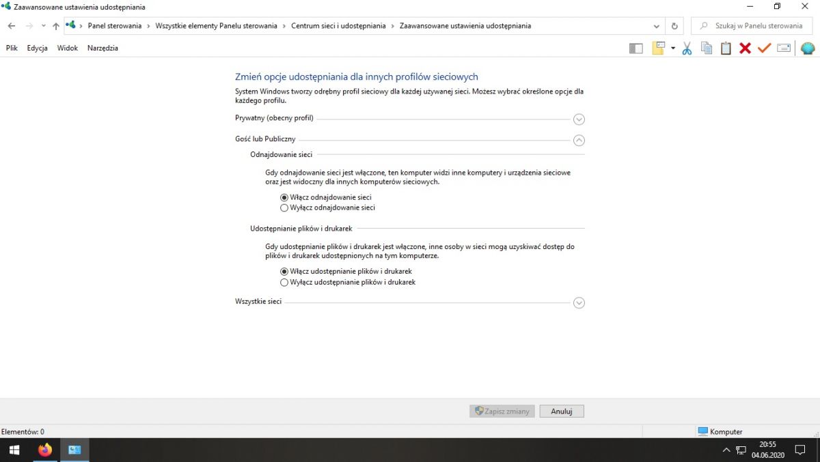Click the Paste clipboard icon
Screen dimensions: 820x462
pos(726,48)
